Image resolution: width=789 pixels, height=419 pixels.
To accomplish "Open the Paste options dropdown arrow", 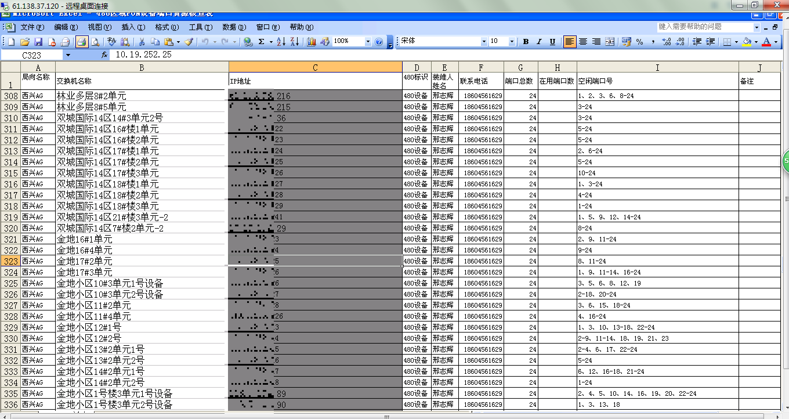I will pos(178,42).
